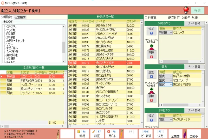Image resolution: width=208 pixels, height=139 pixels.
Task: Switch to the 任意検索 tab
Action: [20, 17]
